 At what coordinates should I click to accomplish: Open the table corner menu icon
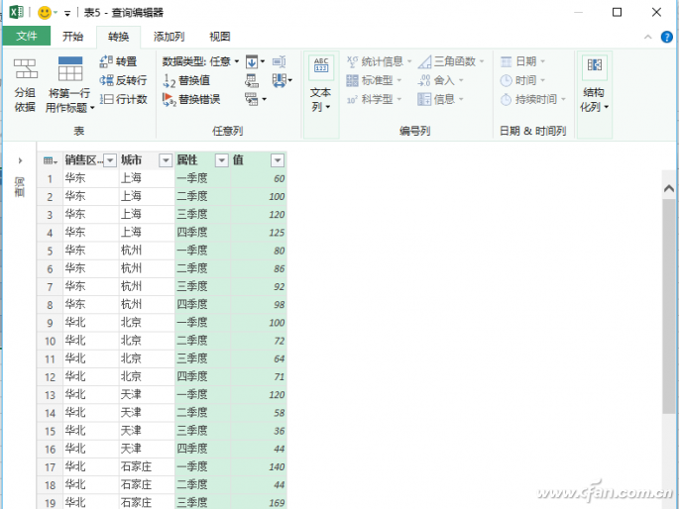click(x=51, y=160)
